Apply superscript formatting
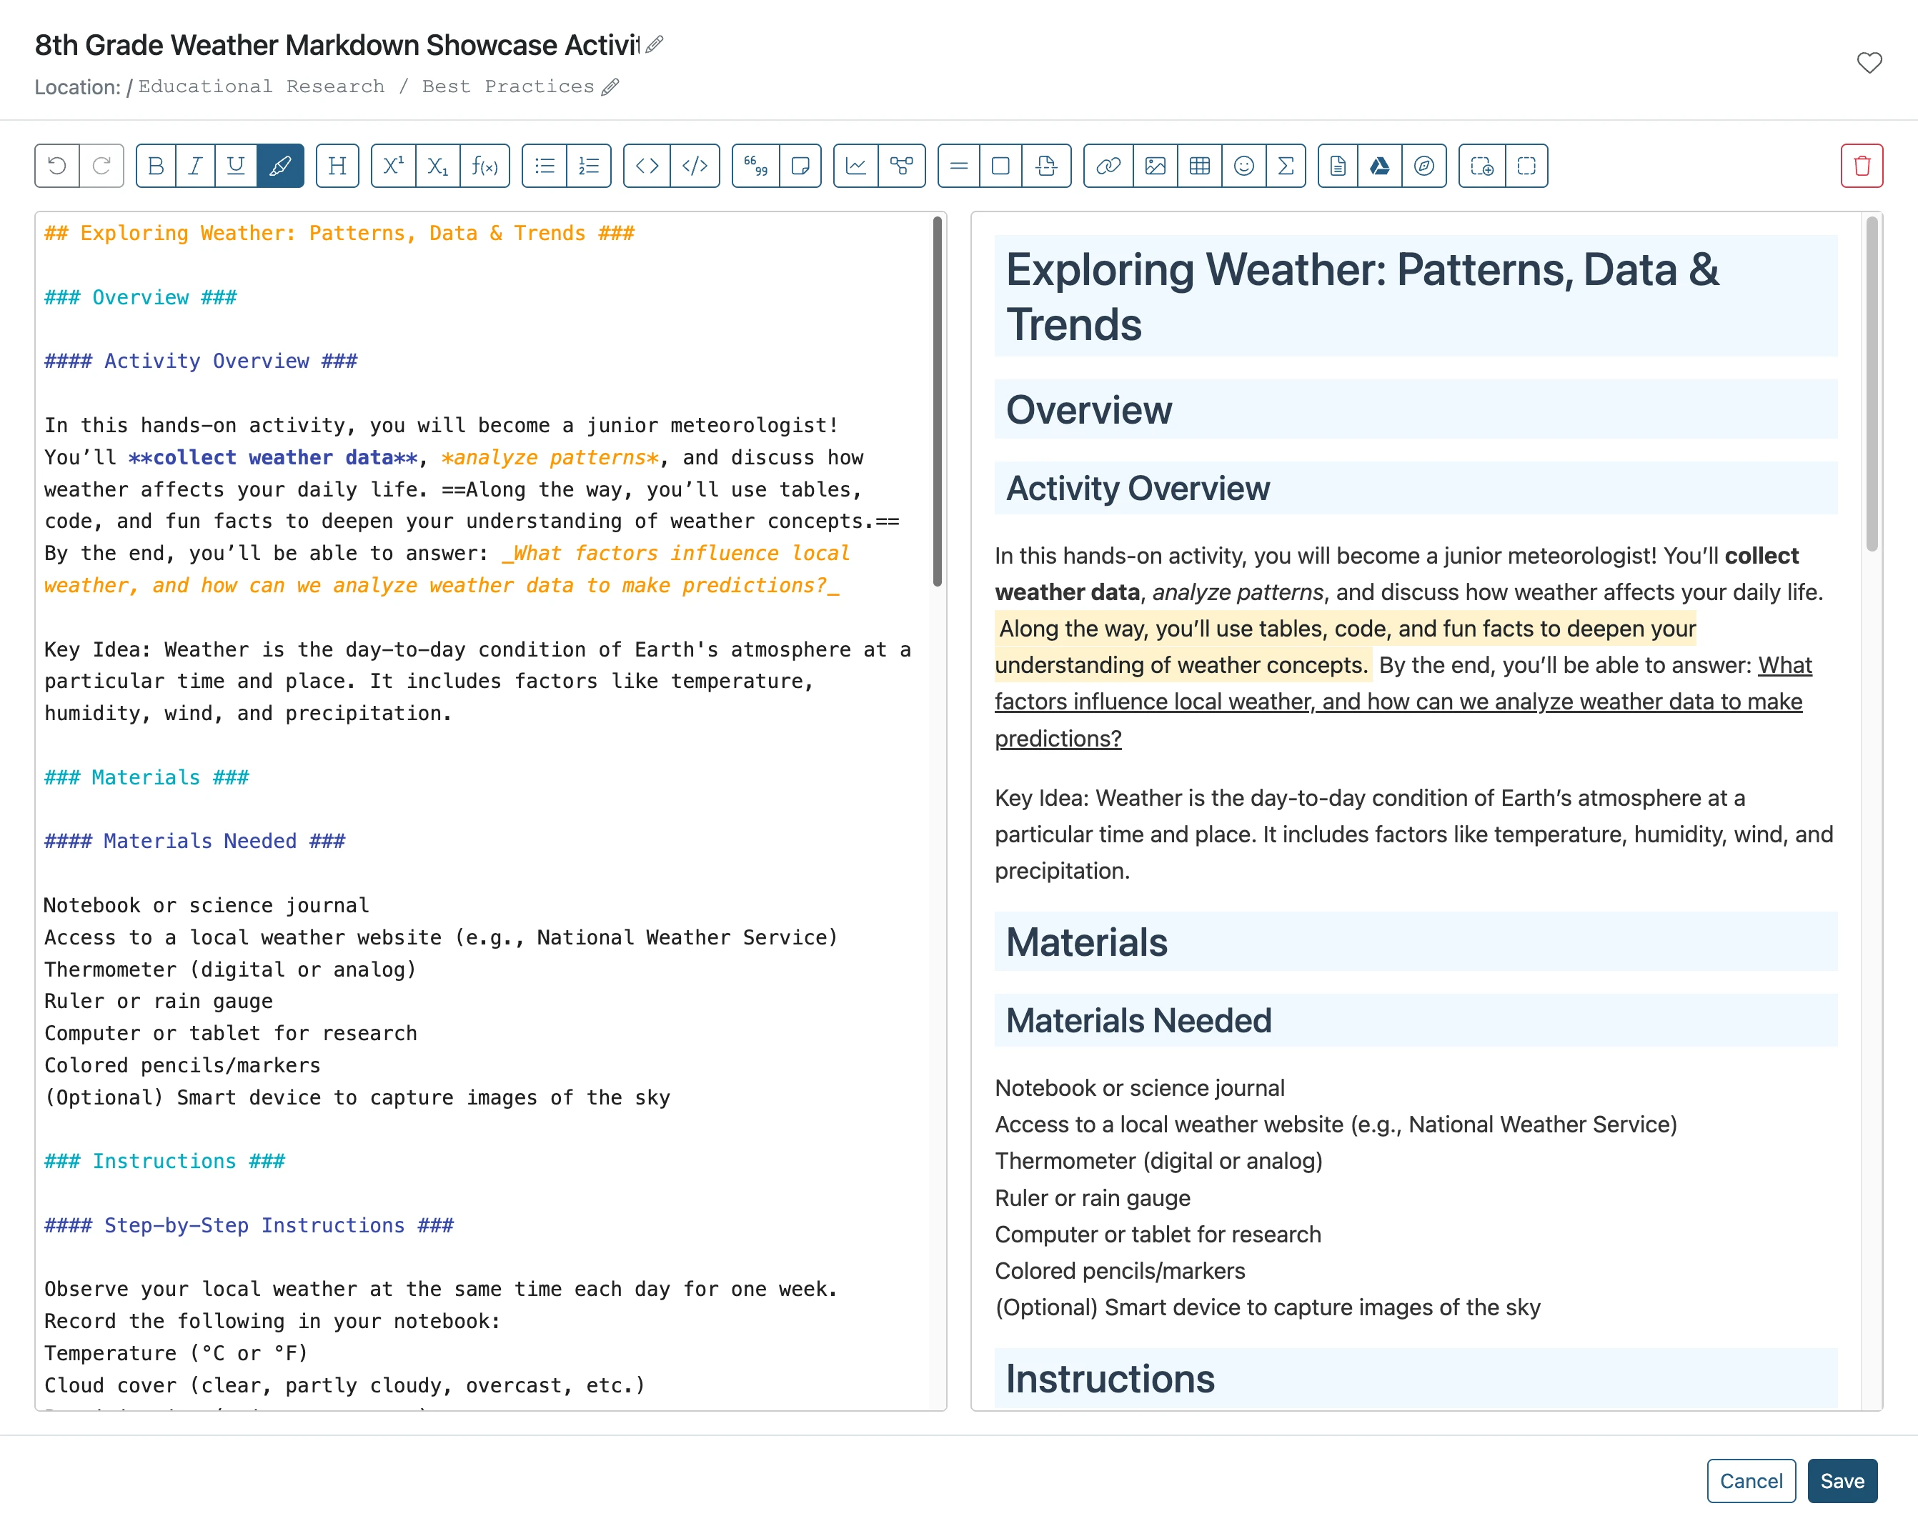The width and height of the screenshot is (1918, 1526). tap(393, 166)
